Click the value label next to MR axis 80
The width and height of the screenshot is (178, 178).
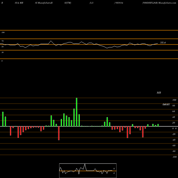coord(166,104)
